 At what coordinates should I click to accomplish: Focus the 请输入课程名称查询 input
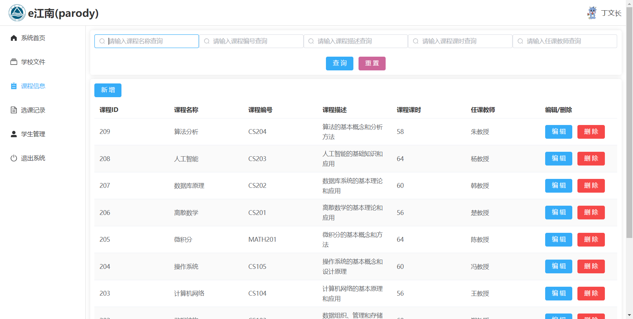[x=146, y=41]
